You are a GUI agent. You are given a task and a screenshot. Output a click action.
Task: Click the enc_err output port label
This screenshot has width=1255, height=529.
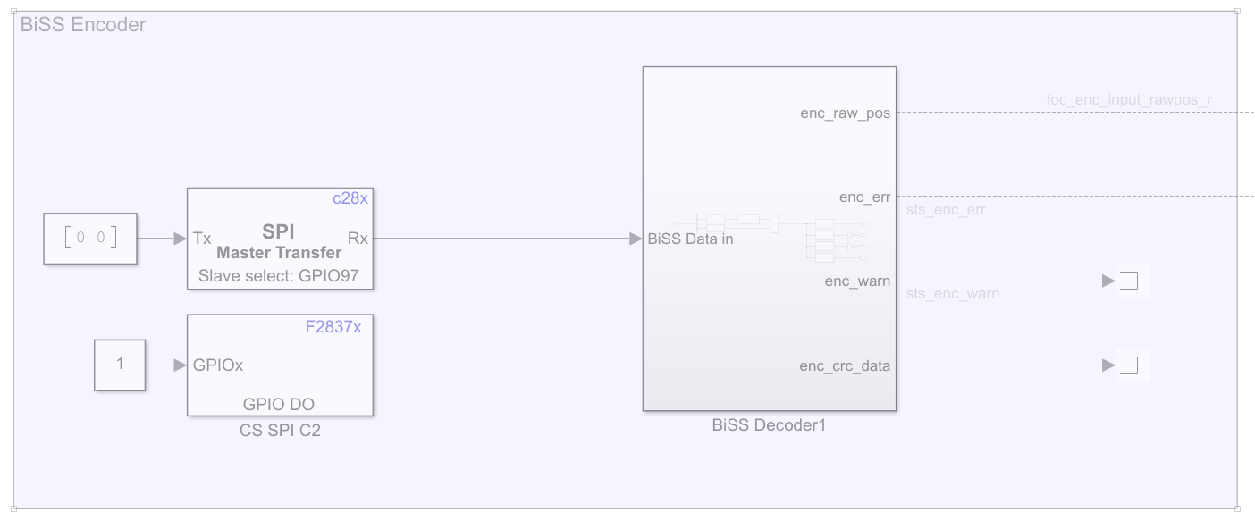pyautogui.click(x=864, y=197)
